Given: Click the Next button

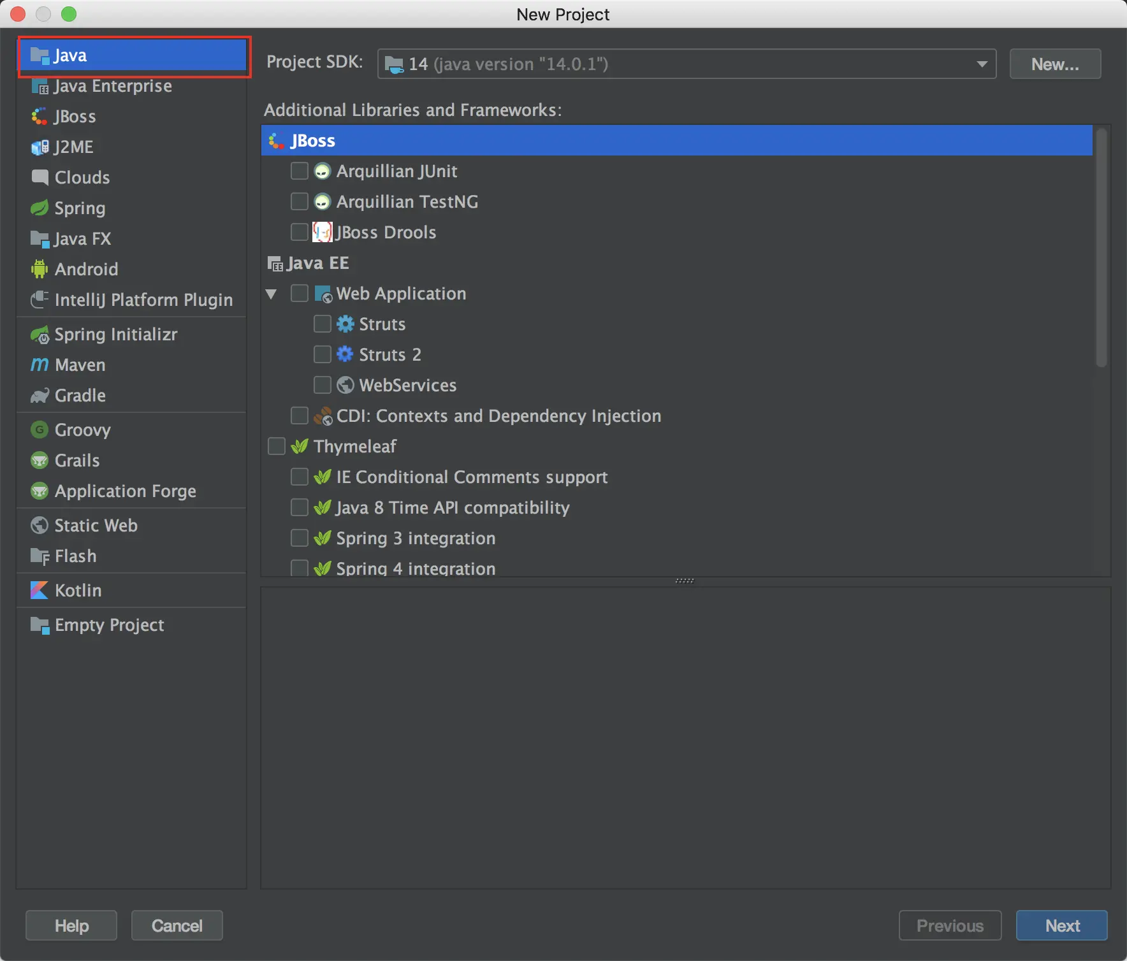Looking at the screenshot, I should pos(1062,925).
